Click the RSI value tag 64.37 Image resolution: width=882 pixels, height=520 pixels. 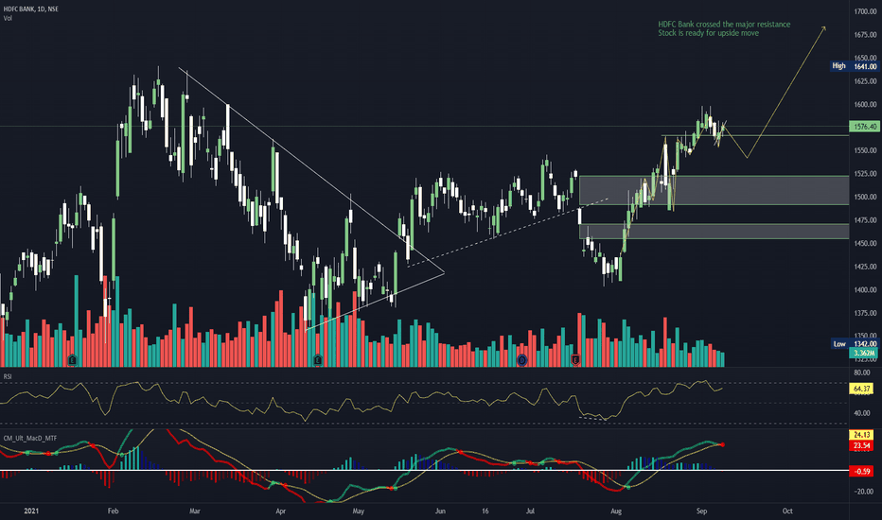coord(861,389)
